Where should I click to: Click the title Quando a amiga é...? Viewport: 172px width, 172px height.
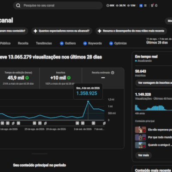[160, 145]
